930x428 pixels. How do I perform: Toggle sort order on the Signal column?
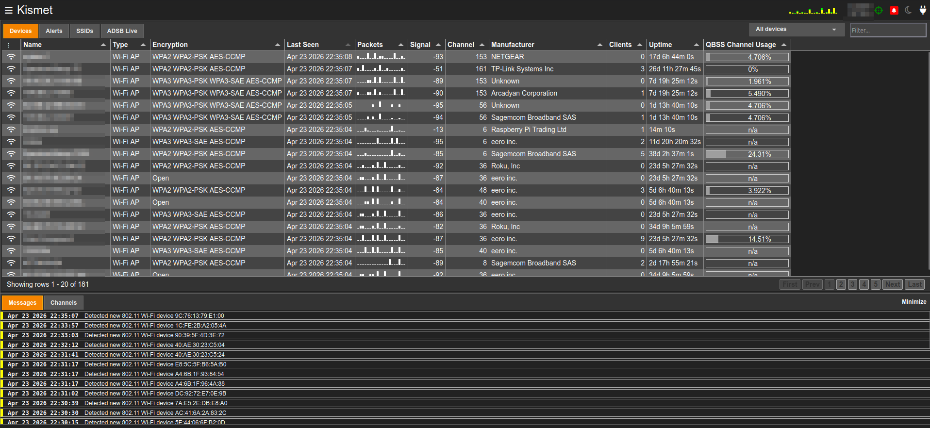[438, 45]
